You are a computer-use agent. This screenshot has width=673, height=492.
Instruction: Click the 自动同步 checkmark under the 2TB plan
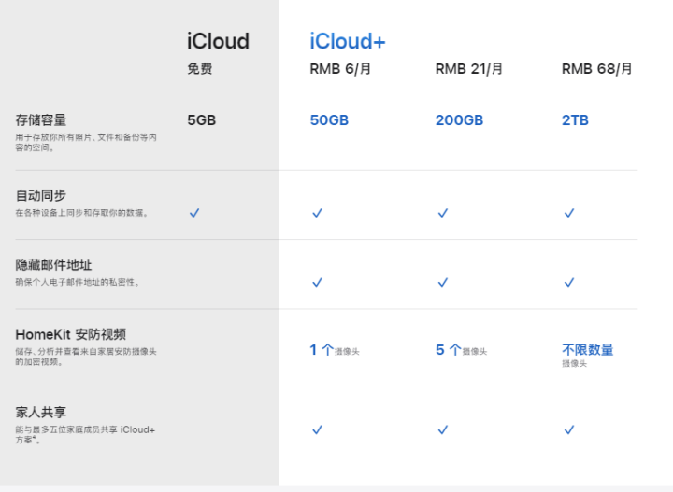click(568, 213)
